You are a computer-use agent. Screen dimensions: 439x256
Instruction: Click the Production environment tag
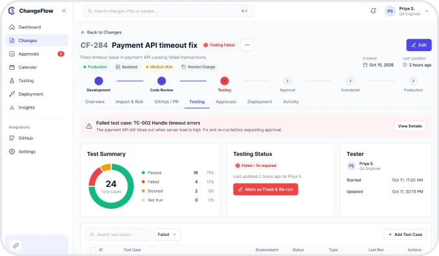click(95, 67)
